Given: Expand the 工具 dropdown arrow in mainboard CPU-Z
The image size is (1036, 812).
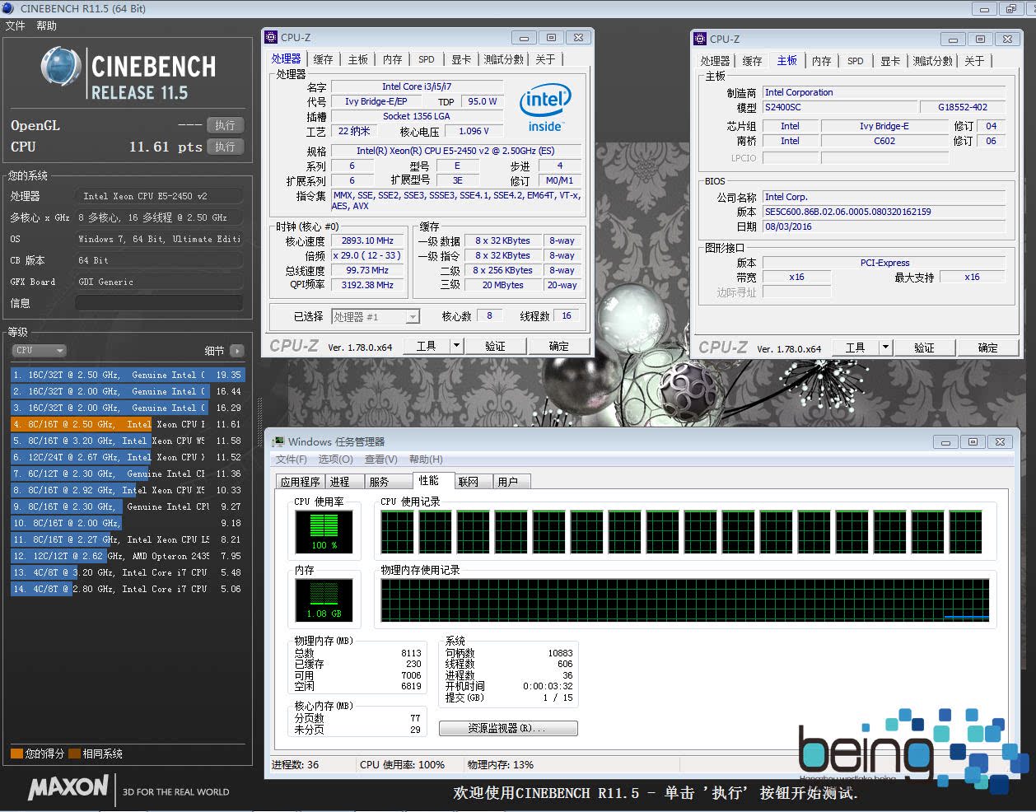Looking at the screenshot, I should (x=885, y=348).
